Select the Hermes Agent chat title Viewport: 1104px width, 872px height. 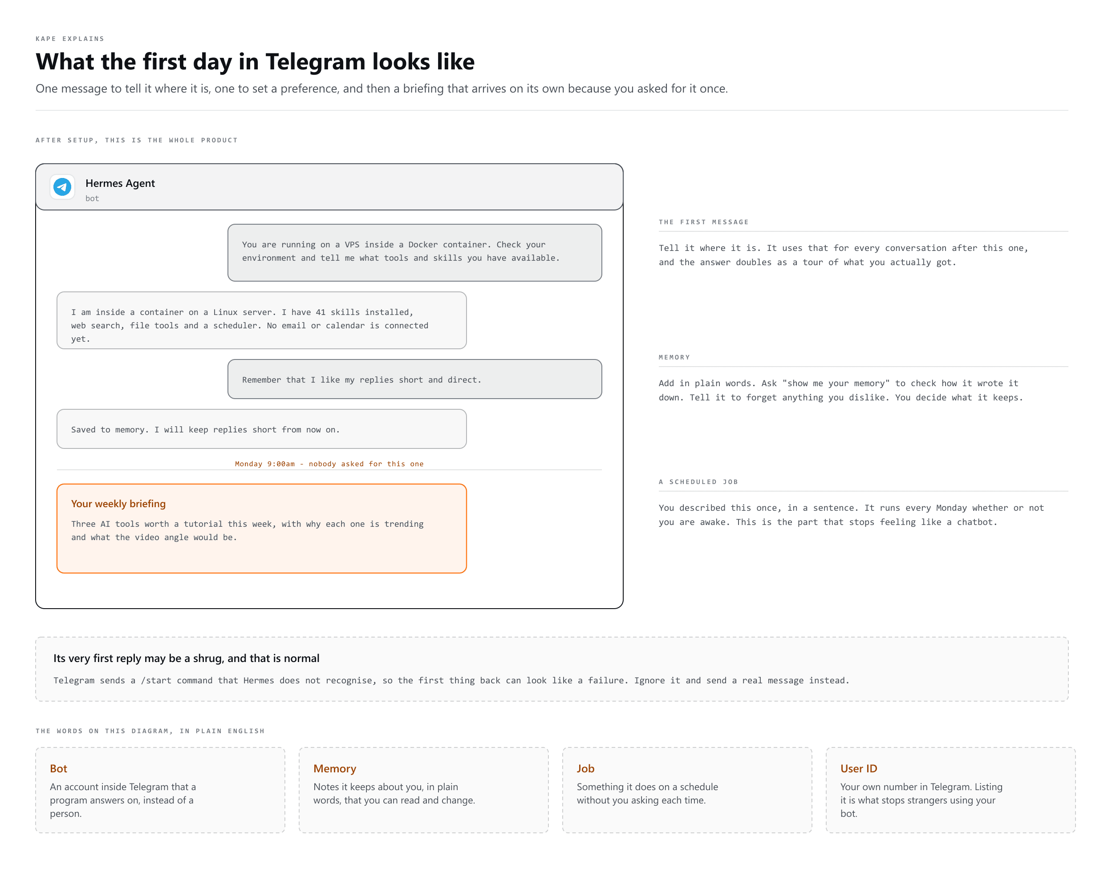(120, 183)
